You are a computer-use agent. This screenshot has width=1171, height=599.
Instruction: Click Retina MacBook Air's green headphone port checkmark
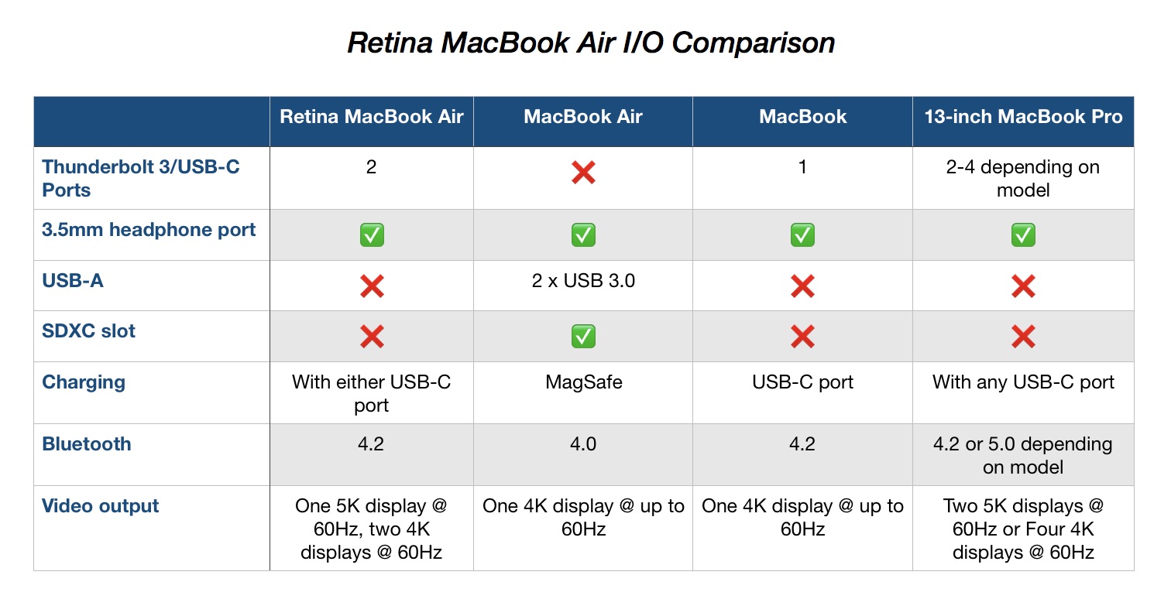coord(372,234)
